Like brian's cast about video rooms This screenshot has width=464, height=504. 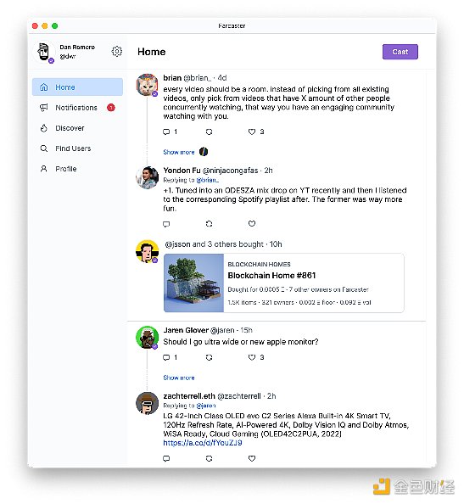coord(252,132)
